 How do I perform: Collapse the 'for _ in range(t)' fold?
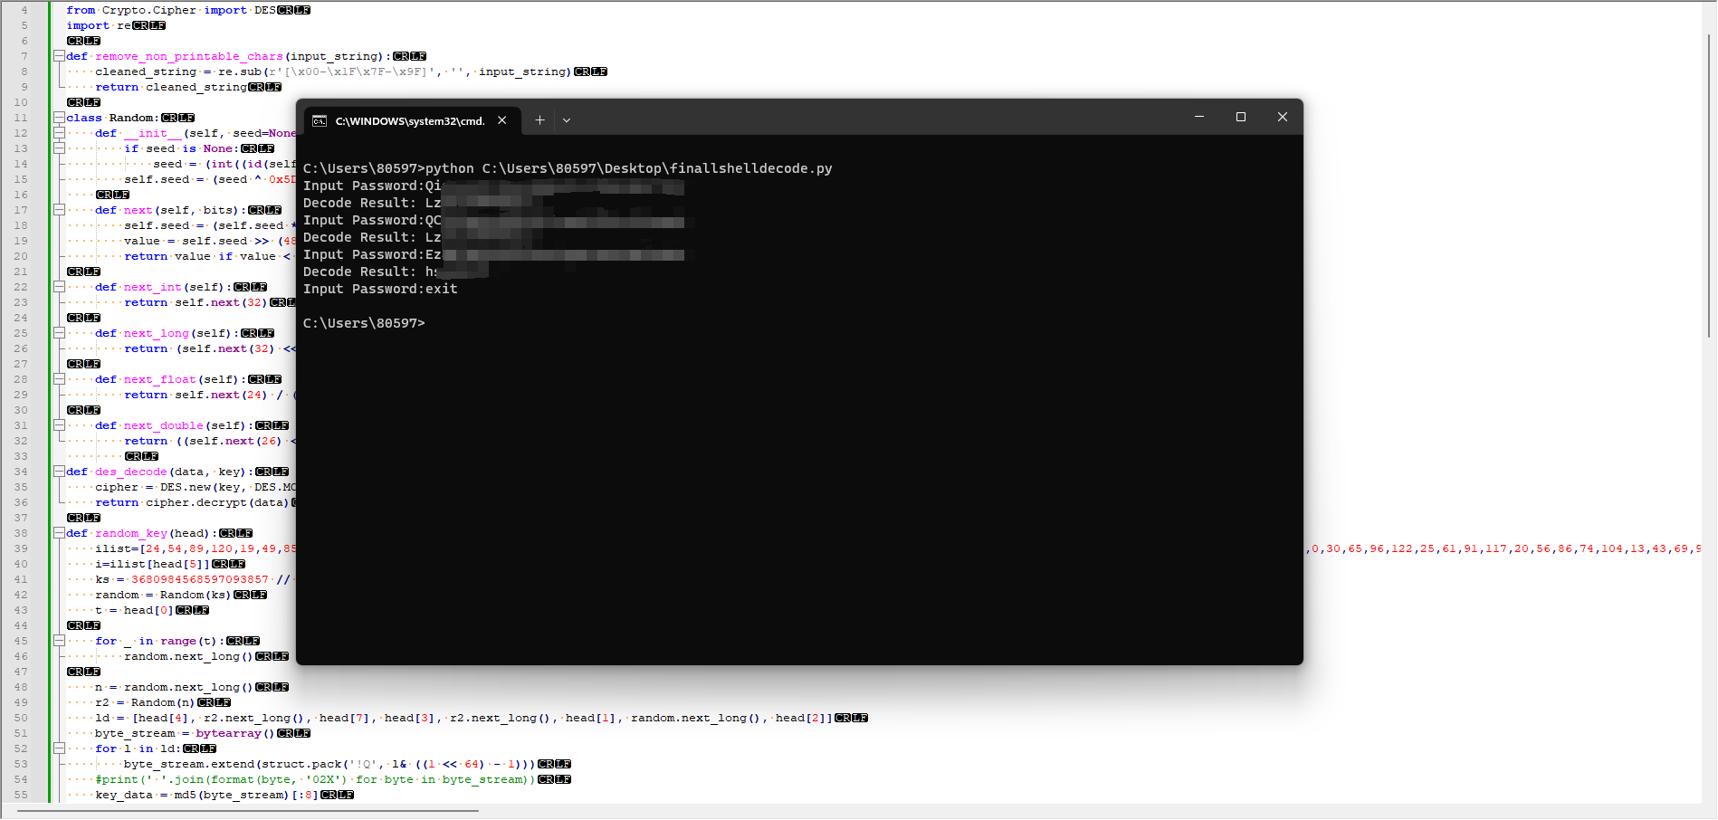coord(58,641)
